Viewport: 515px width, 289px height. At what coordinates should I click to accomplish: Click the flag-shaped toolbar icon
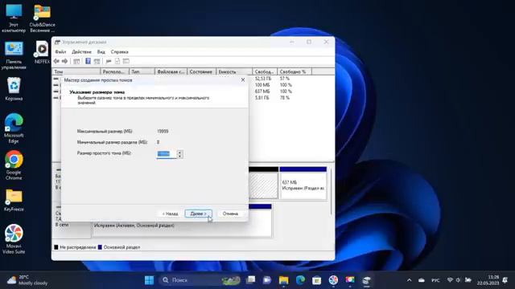109,61
